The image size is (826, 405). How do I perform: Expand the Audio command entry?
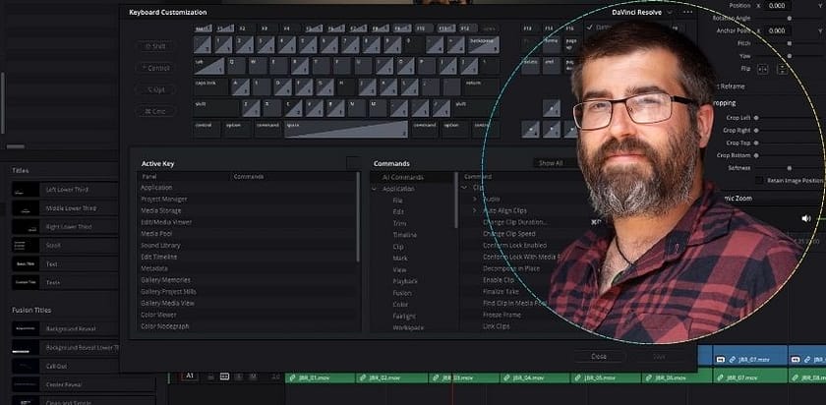475,200
